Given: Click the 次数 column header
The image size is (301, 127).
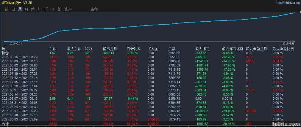Looking at the screenshot, I should point(88,49).
